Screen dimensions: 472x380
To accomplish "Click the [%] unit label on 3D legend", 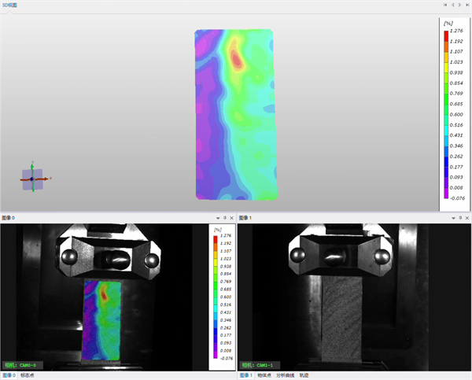I will pos(448,23).
